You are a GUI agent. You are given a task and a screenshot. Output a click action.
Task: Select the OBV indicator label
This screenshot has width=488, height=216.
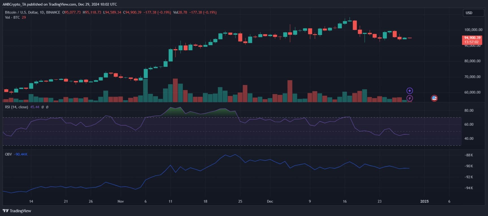[8, 154]
